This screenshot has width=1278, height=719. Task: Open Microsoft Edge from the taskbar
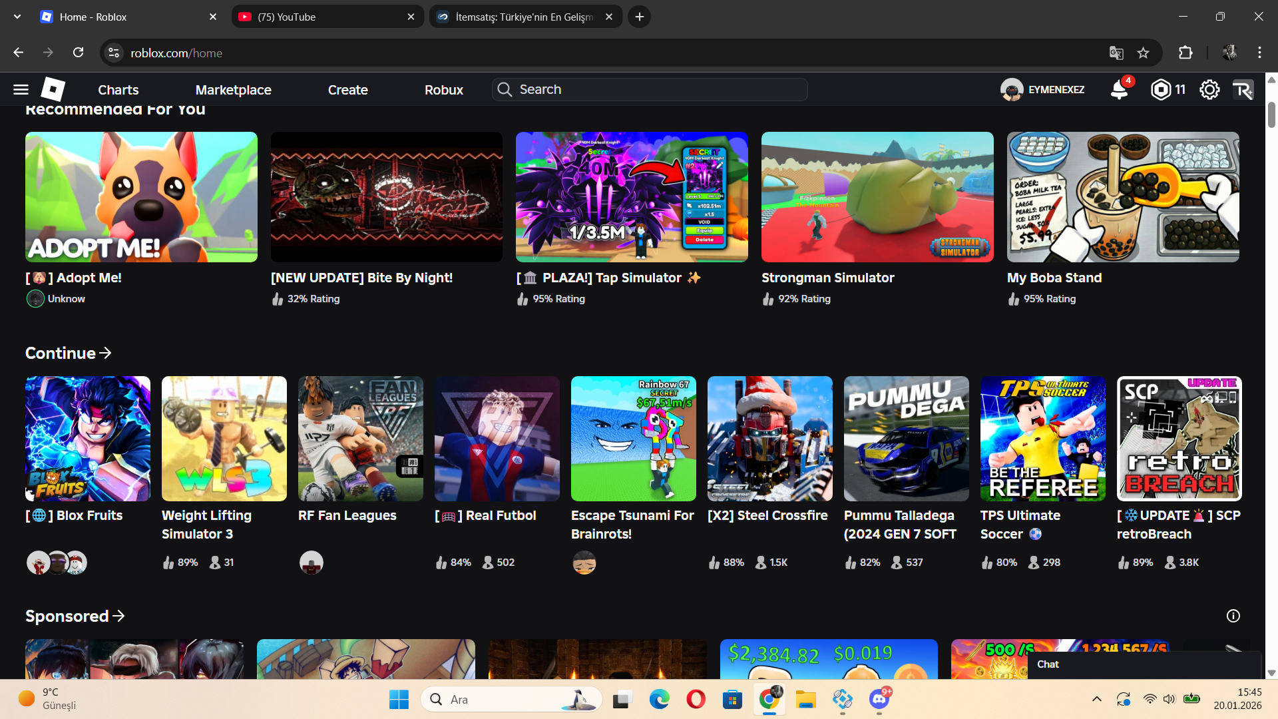click(660, 699)
